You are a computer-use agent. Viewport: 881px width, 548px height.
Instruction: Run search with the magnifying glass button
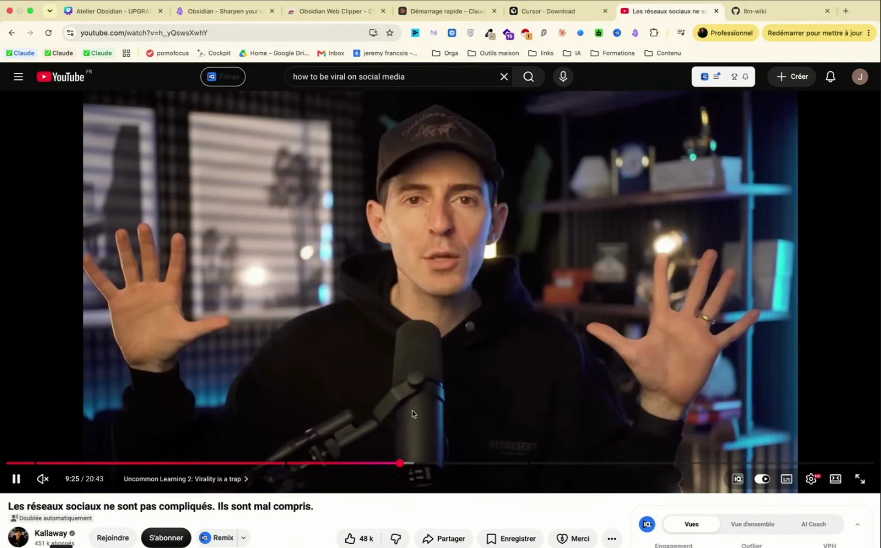(529, 77)
